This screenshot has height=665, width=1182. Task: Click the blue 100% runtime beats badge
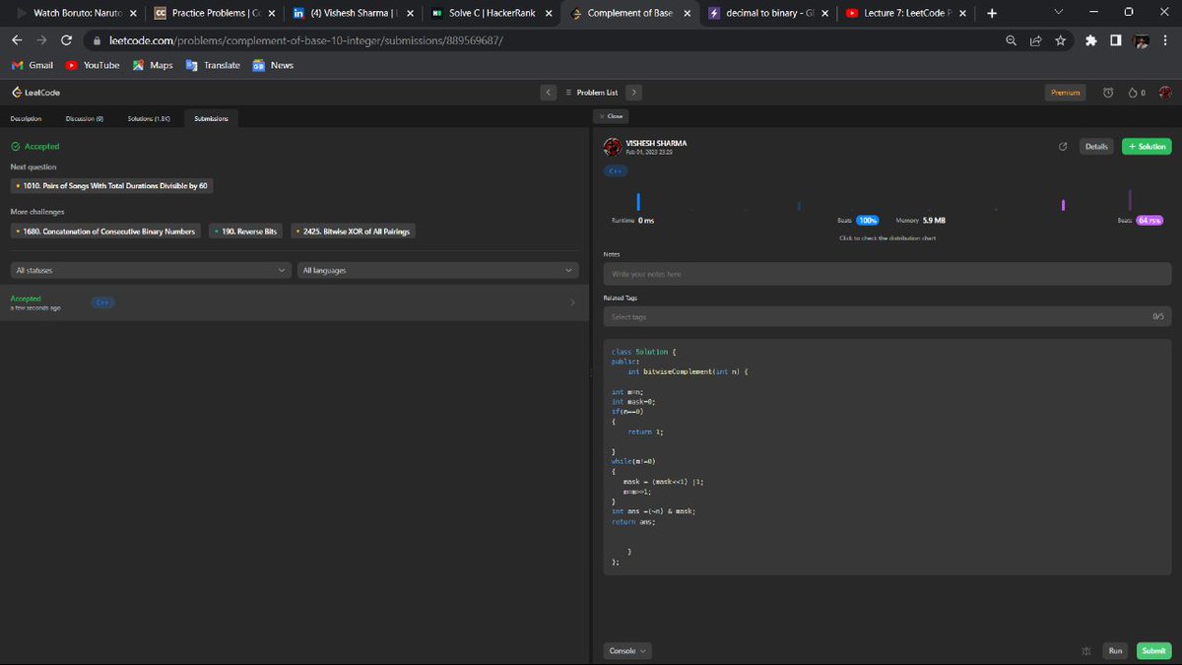[x=868, y=221]
